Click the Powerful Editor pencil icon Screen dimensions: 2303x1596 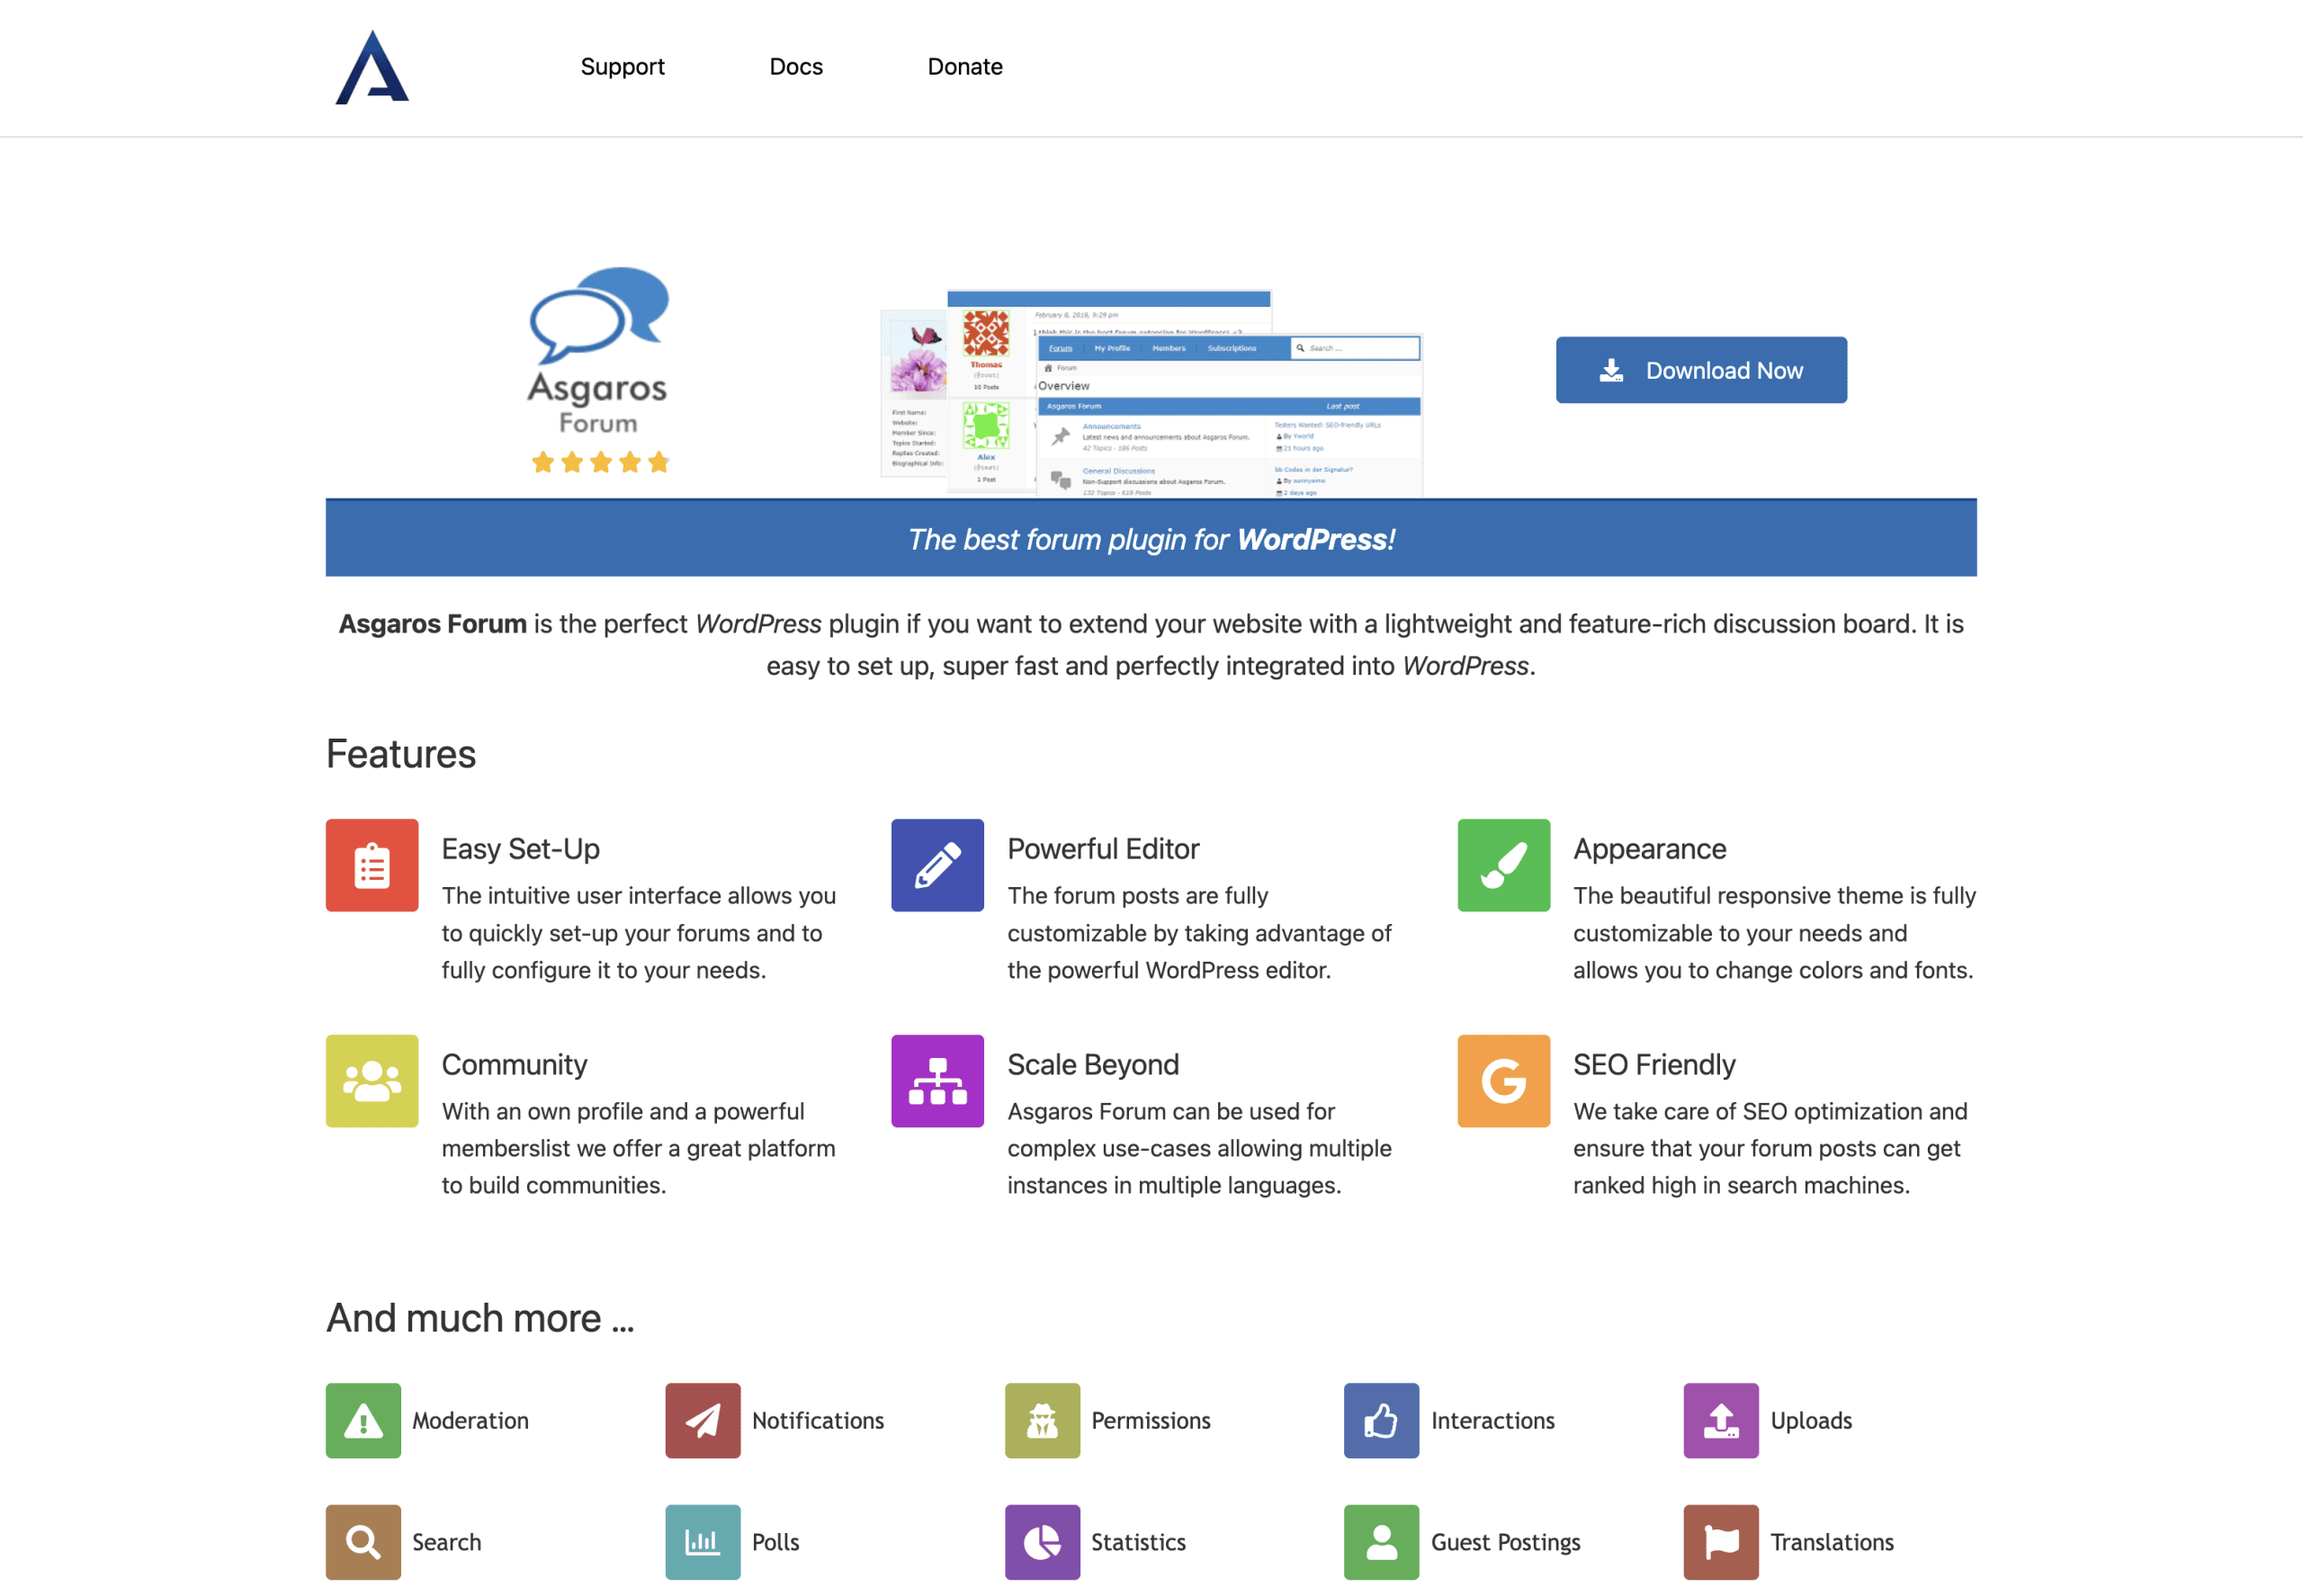(937, 865)
